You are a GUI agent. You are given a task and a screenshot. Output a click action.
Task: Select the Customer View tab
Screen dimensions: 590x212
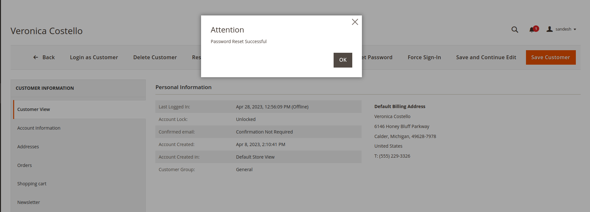point(34,109)
